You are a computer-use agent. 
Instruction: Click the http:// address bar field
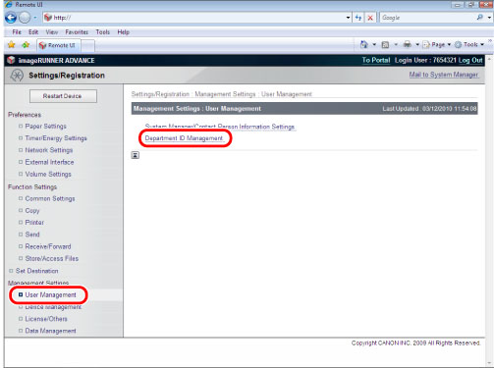193,18
